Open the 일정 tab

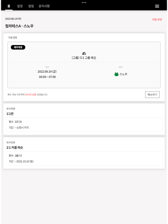point(20,6)
